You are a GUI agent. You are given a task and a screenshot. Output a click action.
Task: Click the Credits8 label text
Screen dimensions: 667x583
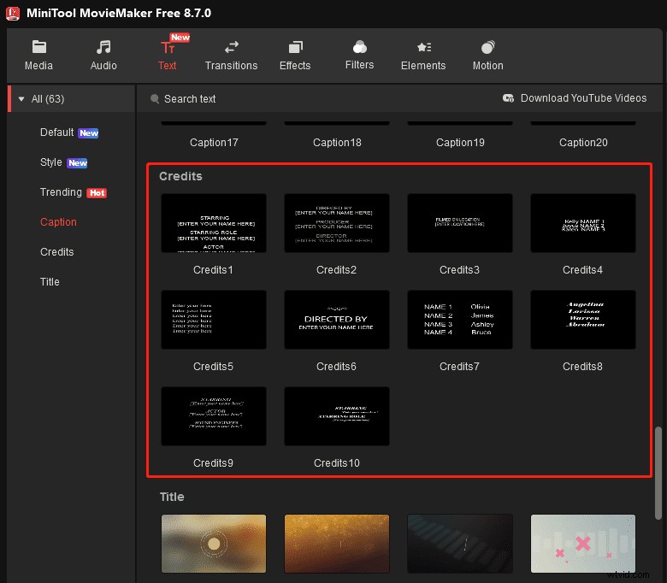coord(582,366)
